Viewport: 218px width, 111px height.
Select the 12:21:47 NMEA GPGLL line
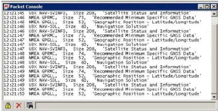(102, 40)
